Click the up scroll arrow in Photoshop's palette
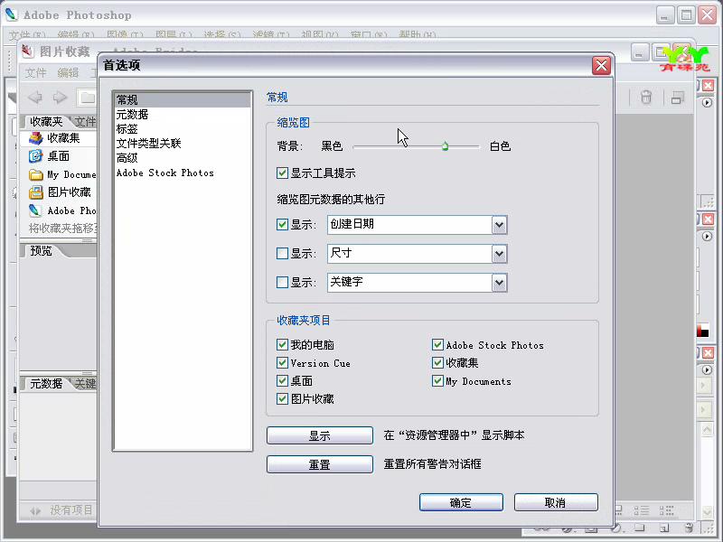 point(707,430)
